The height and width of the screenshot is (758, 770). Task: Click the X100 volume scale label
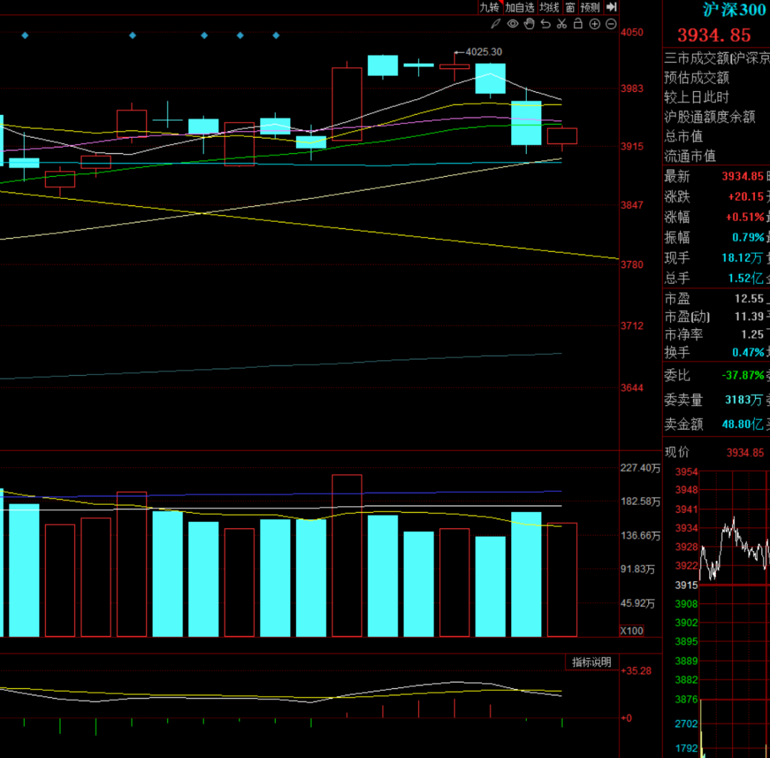click(x=632, y=631)
